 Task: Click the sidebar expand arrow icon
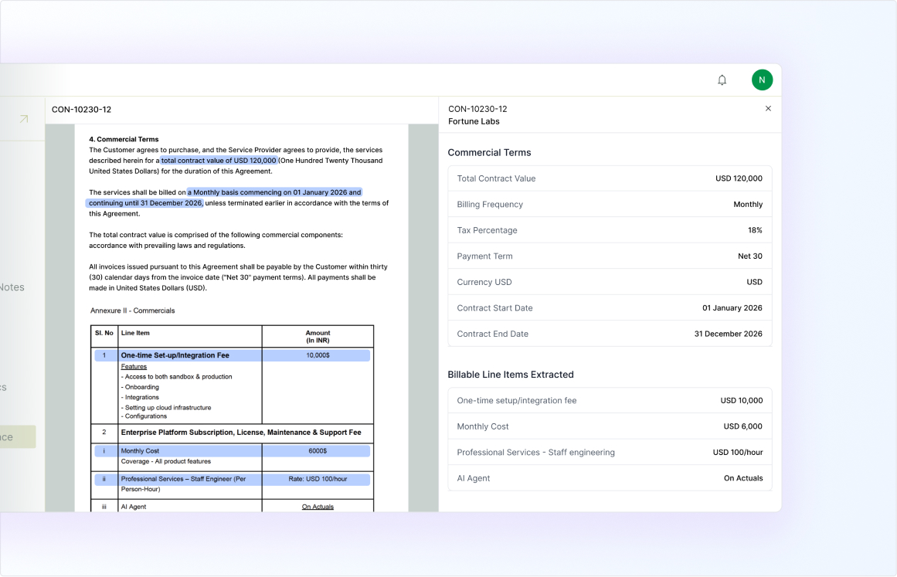pos(23,119)
